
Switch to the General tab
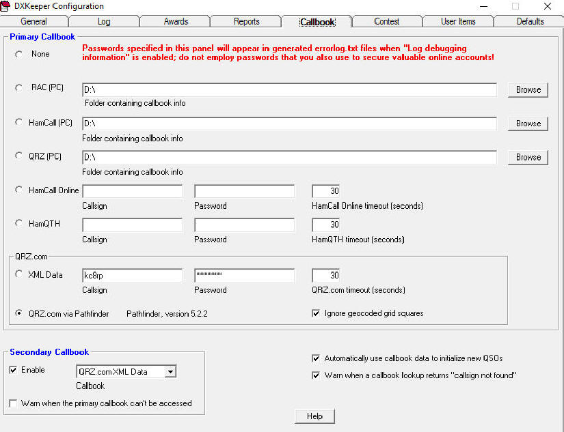[33, 22]
